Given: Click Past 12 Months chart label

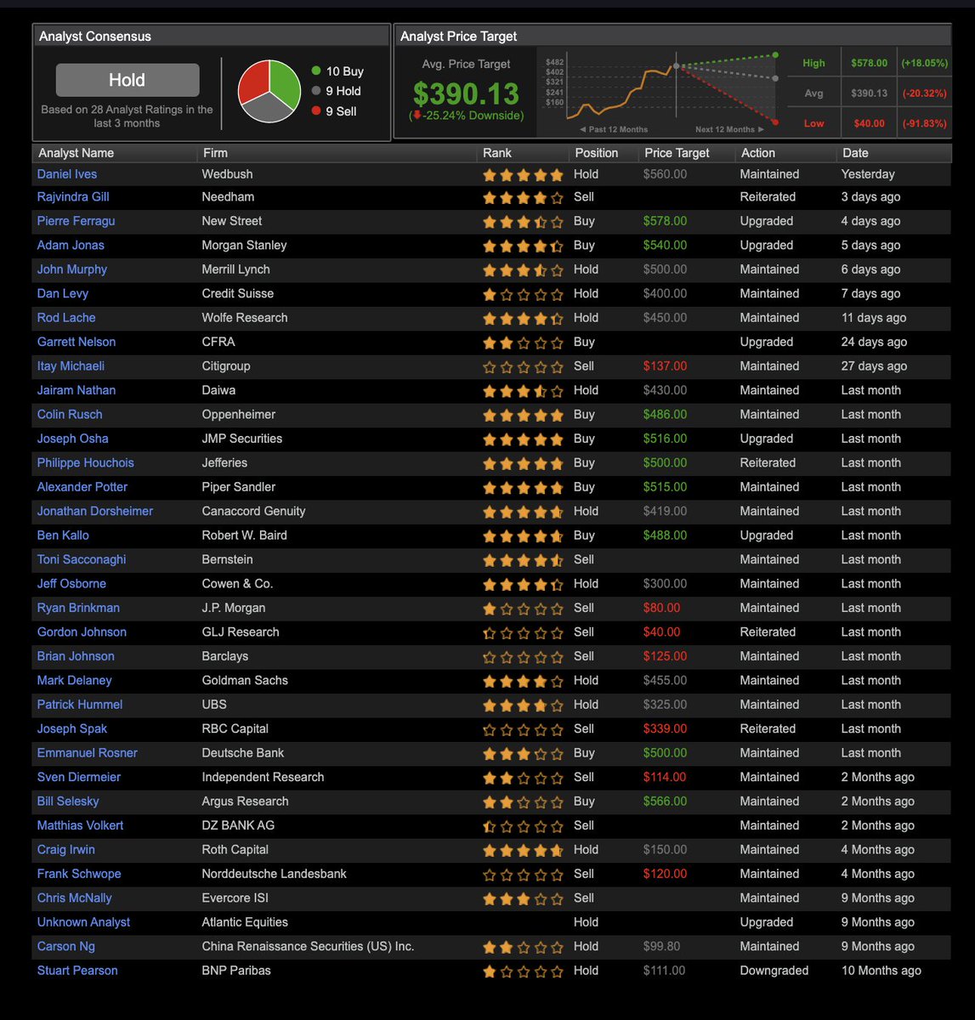Looking at the screenshot, I should click(x=613, y=129).
